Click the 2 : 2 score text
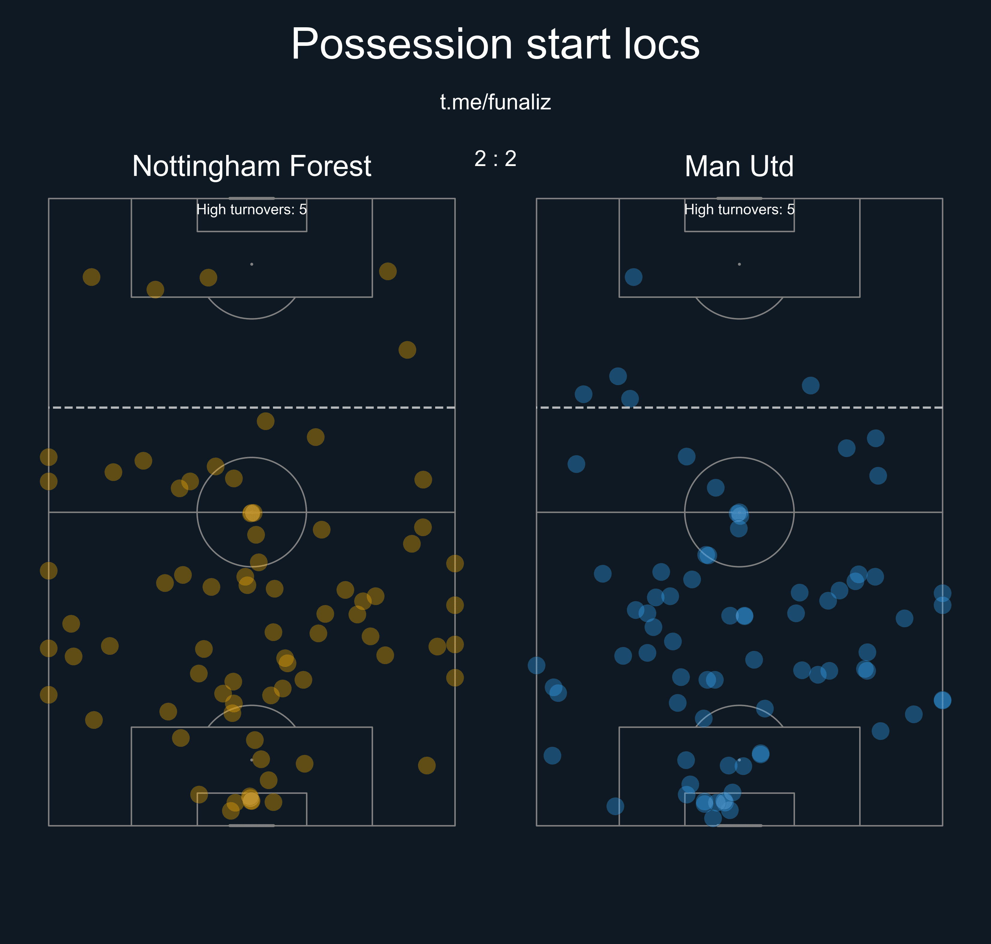This screenshot has width=991, height=944. pyautogui.click(x=495, y=159)
